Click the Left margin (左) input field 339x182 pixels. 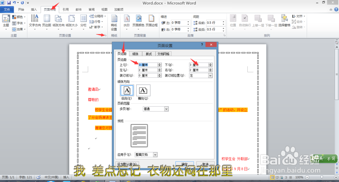pyautogui.click(x=148, y=70)
